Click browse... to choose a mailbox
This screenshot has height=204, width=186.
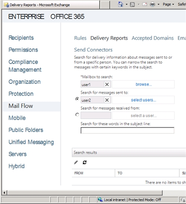143,84
